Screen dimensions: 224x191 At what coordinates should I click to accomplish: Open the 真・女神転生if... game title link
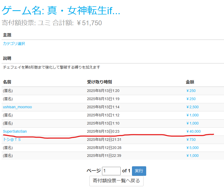pyautogui.click(x=61, y=11)
